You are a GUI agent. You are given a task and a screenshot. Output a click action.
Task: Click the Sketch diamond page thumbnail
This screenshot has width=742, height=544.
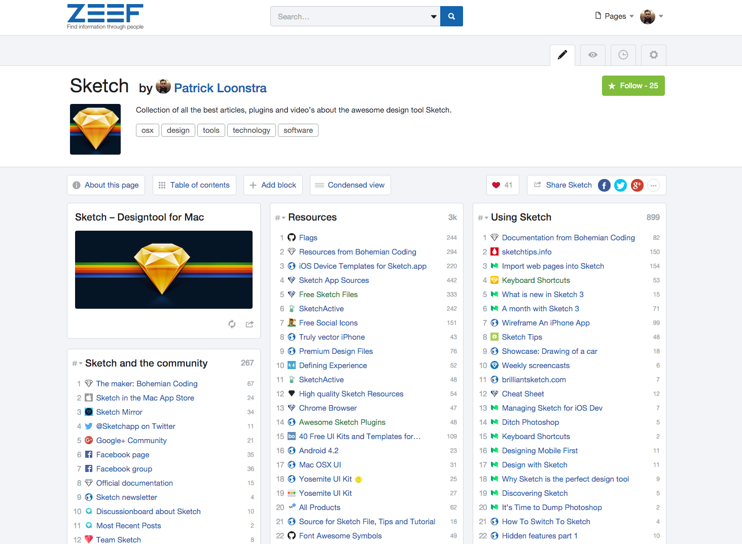tap(95, 129)
